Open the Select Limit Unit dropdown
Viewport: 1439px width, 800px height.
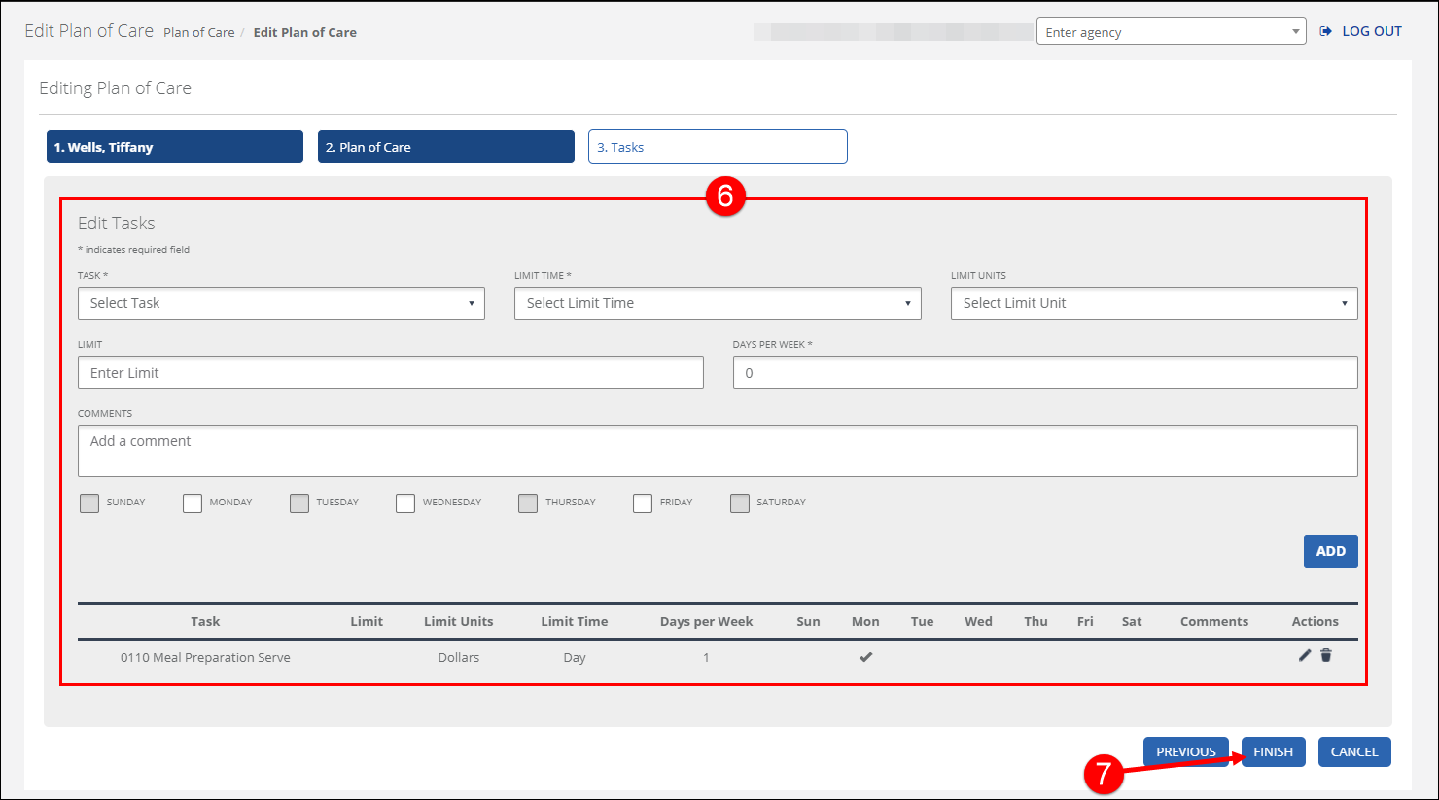pos(1153,303)
